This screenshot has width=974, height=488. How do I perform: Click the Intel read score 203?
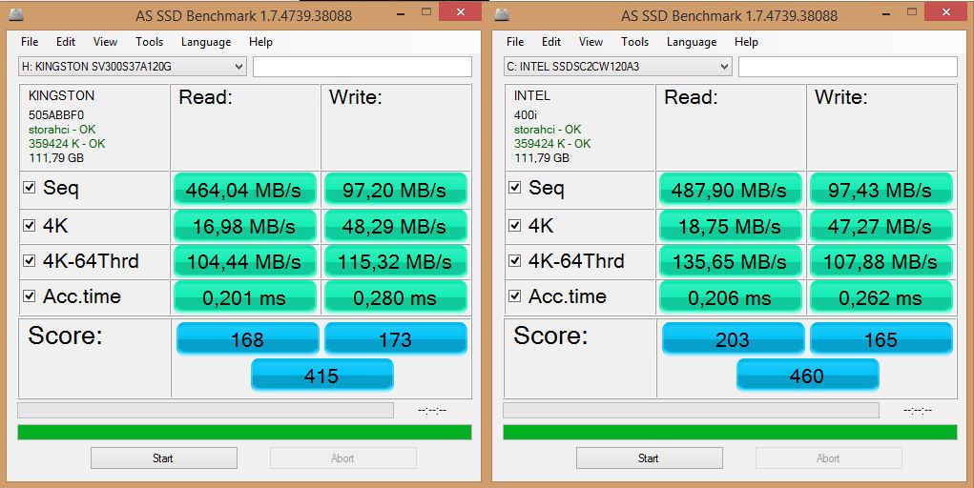coord(733,339)
